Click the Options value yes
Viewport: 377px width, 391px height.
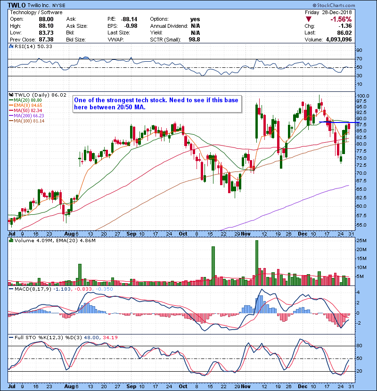(195, 19)
